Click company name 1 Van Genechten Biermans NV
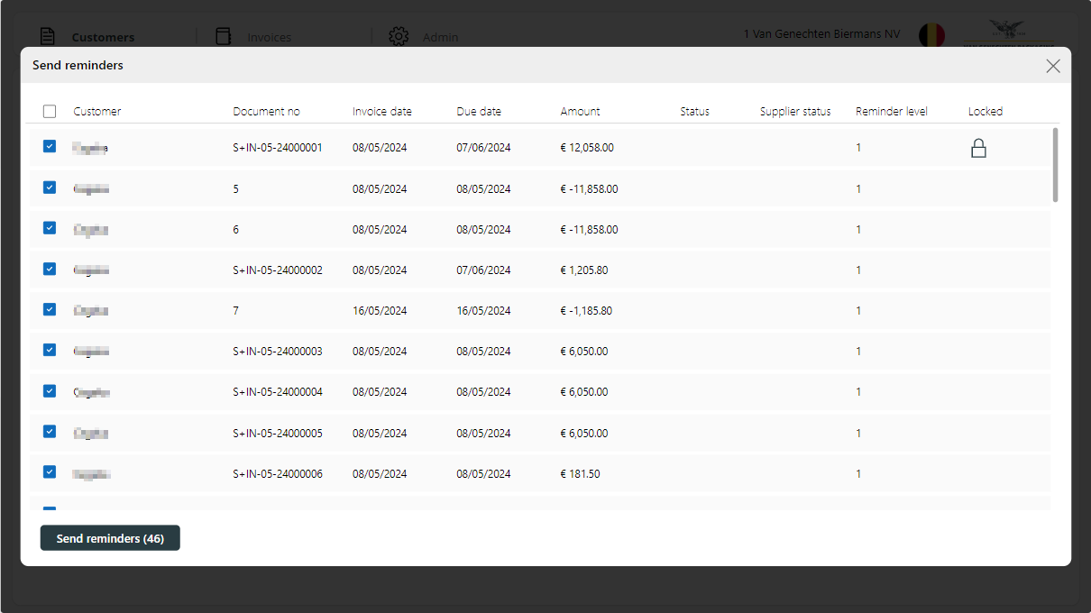This screenshot has width=1091, height=613. (x=821, y=34)
